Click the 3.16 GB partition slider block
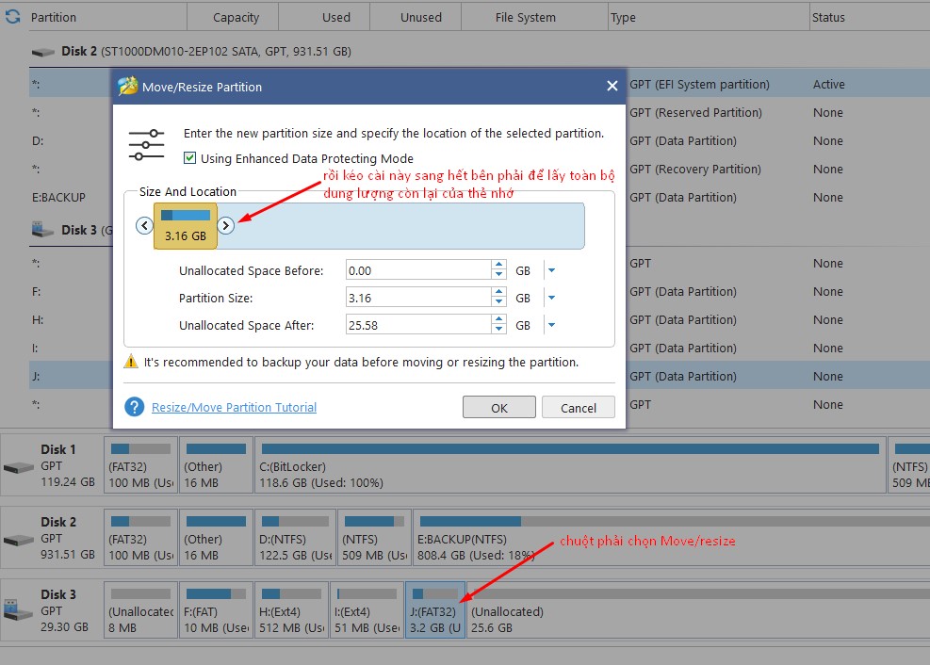930x665 pixels. pyautogui.click(x=186, y=226)
